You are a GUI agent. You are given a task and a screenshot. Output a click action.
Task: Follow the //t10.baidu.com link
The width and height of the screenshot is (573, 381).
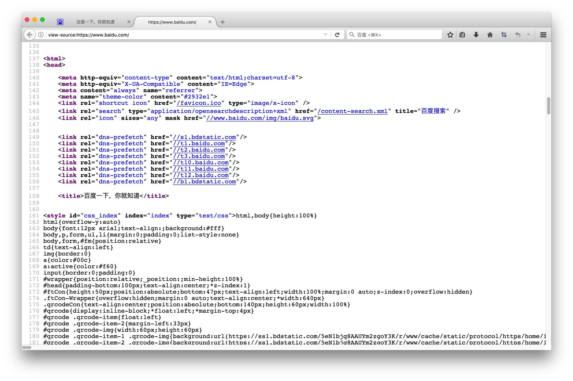[201, 163]
